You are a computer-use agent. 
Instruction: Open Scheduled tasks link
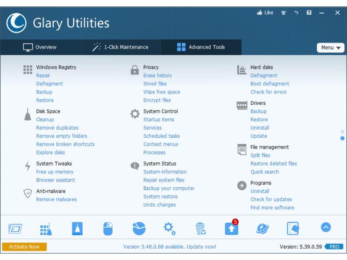coord(161,136)
